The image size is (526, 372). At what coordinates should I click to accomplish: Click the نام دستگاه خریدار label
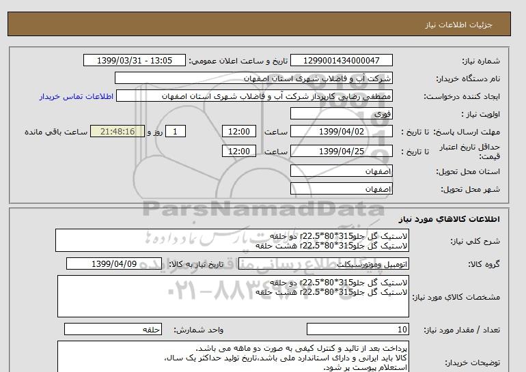468,78
